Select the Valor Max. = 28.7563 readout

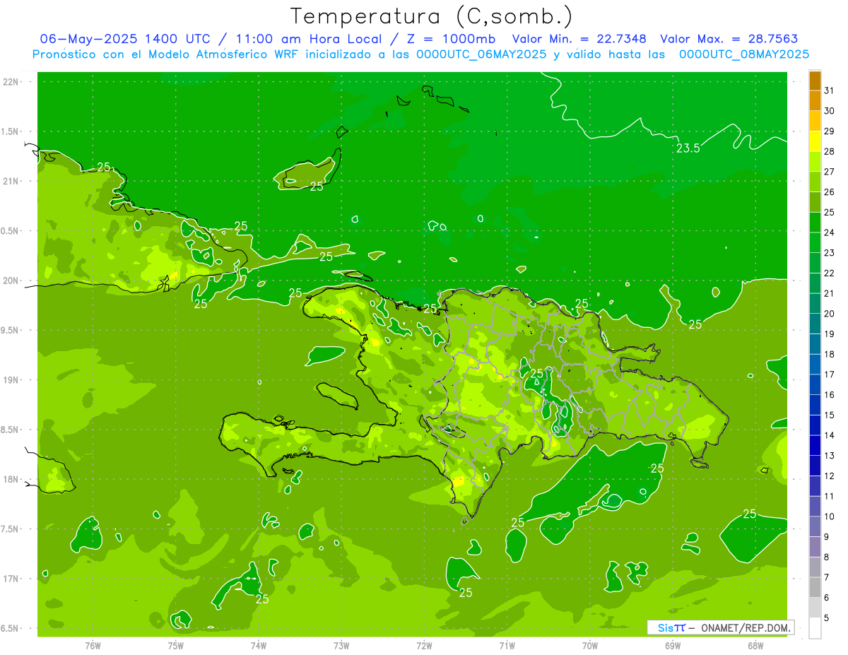[733, 39]
